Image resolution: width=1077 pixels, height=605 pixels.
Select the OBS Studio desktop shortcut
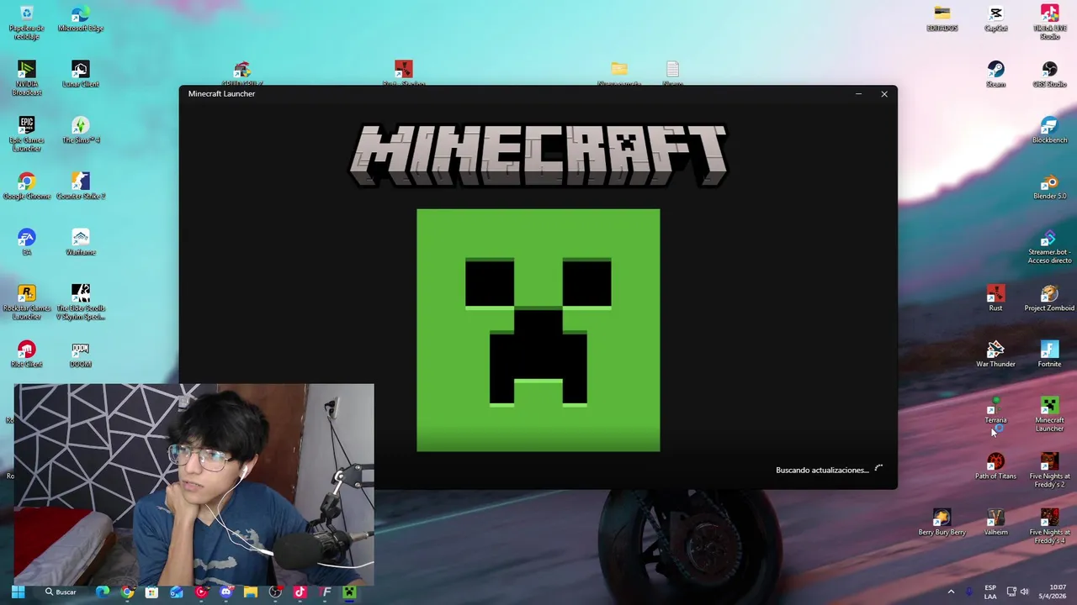point(1049,75)
